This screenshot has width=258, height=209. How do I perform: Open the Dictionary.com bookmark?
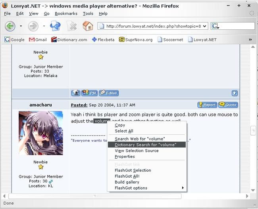coord(69,40)
